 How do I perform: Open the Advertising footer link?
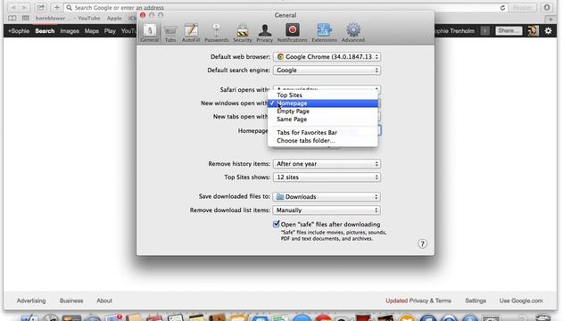pos(31,300)
